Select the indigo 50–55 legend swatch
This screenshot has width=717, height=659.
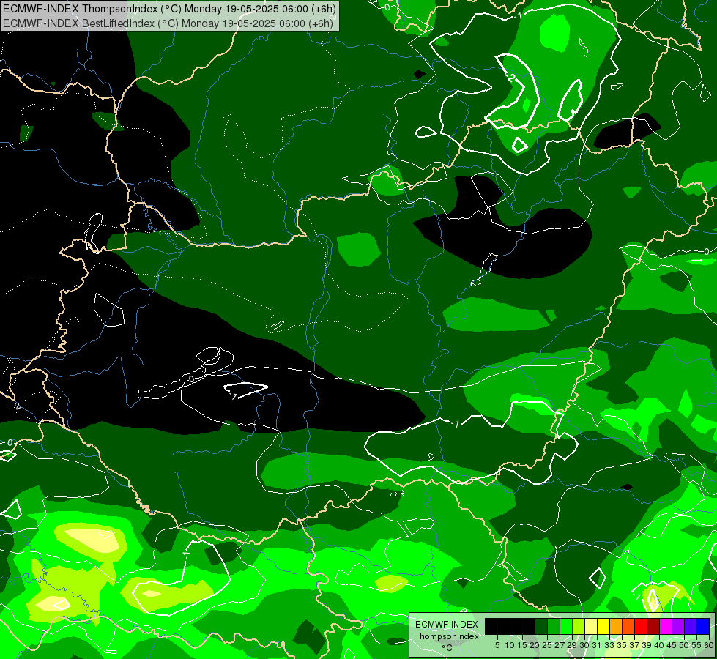[x=691, y=626]
